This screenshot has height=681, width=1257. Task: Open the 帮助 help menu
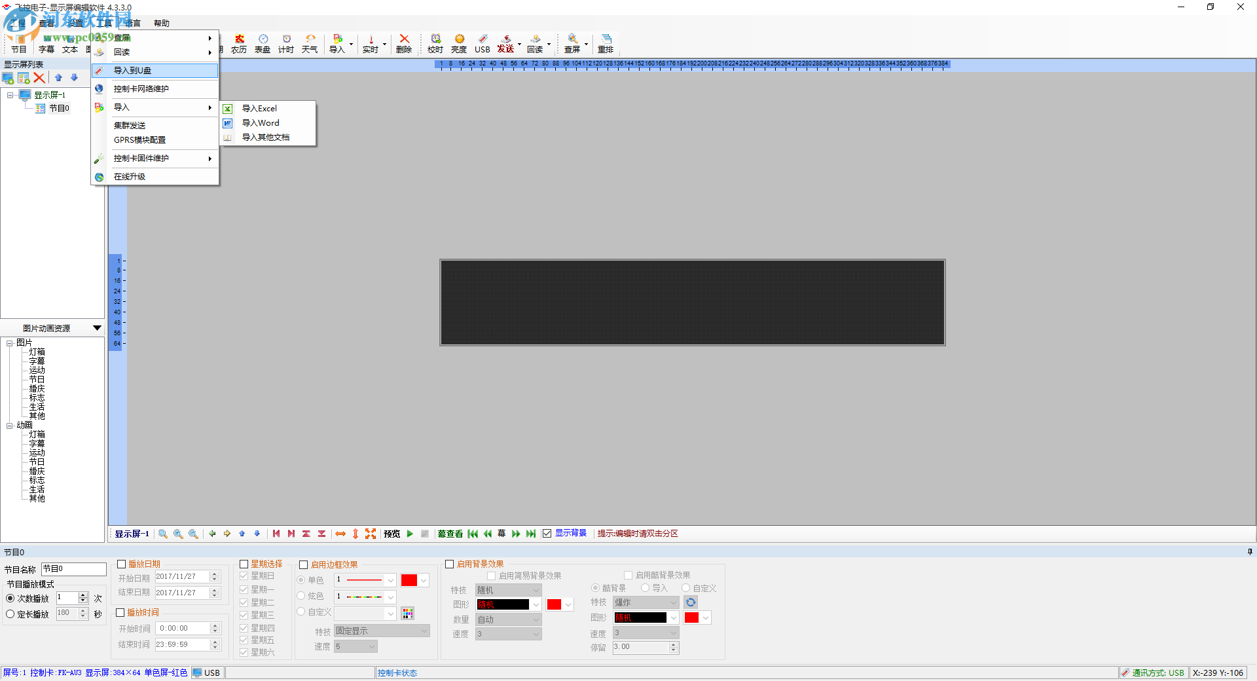pos(162,23)
